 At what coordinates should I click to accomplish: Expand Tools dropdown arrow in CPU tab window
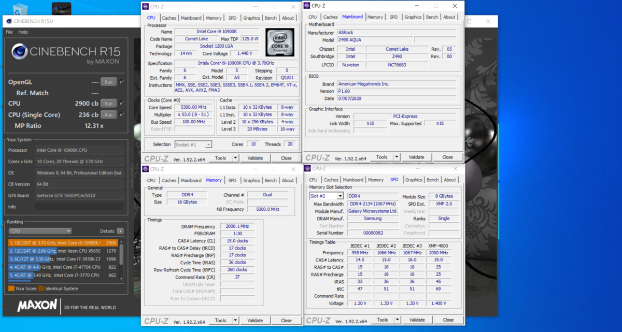tap(235, 158)
